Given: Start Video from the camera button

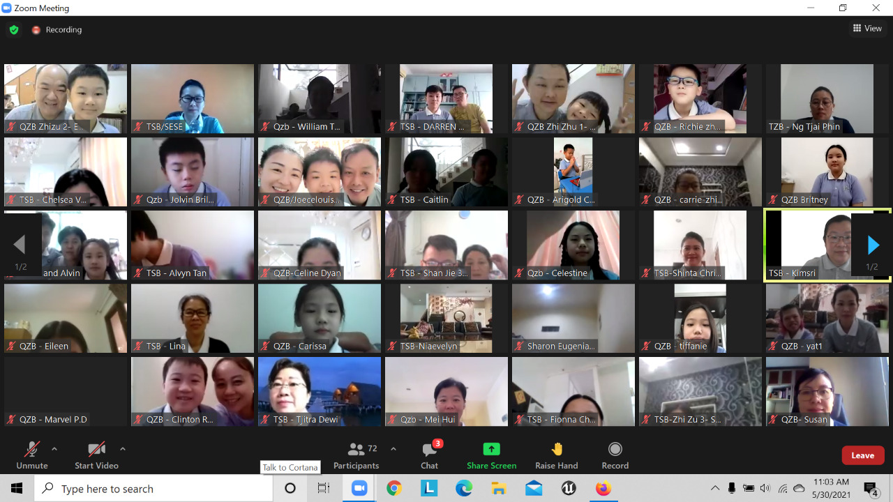Looking at the screenshot, I should [96, 455].
